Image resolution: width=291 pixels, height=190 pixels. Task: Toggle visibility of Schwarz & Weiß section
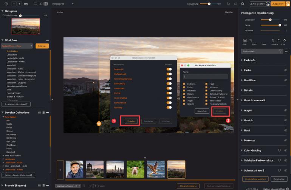[286, 170]
